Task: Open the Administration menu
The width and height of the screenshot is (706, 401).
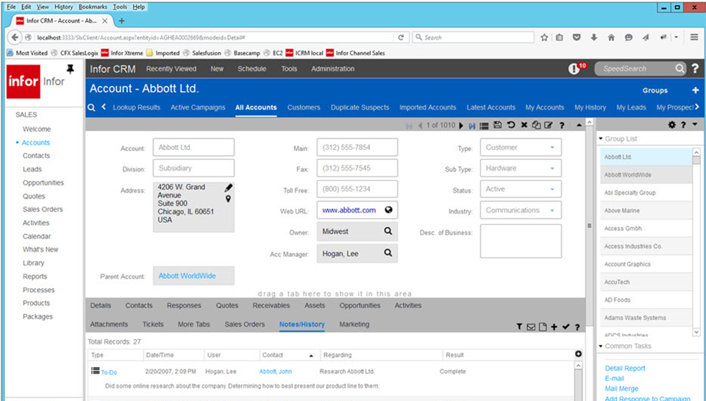Action: pyautogui.click(x=332, y=69)
